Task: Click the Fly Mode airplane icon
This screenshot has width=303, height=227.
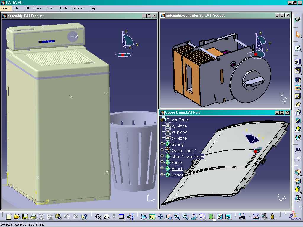Action: click(144, 217)
